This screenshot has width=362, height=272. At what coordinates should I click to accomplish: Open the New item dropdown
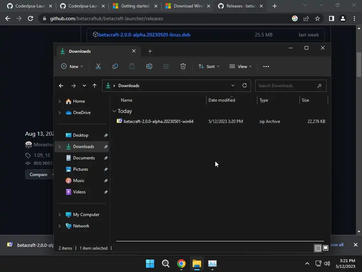pos(72,66)
